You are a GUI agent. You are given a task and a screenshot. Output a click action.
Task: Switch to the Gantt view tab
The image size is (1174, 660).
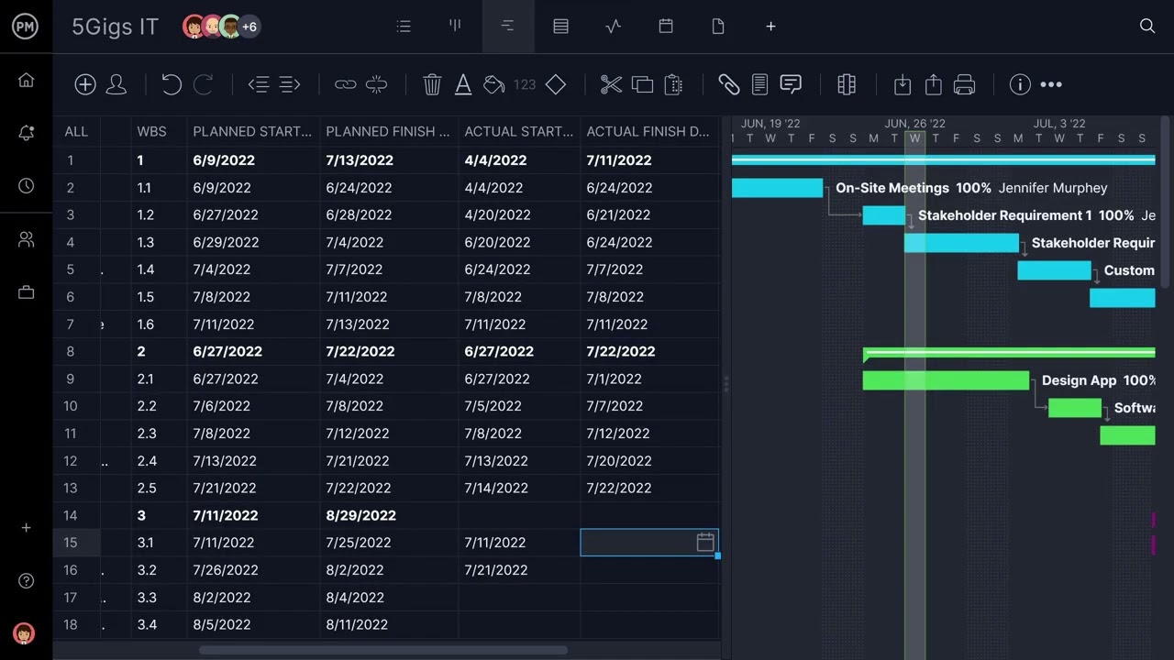click(x=507, y=27)
